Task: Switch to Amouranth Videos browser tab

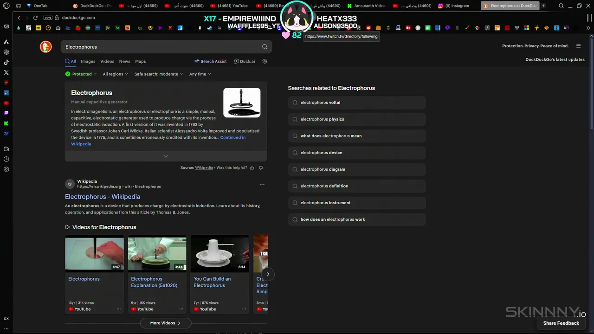Action: coord(367,6)
